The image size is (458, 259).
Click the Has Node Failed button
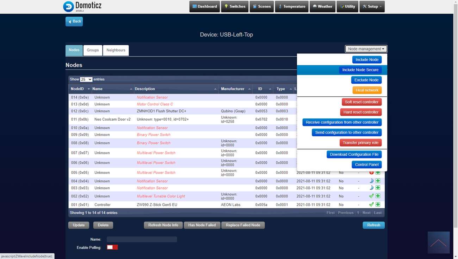pyautogui.click(x=202, y=225)
